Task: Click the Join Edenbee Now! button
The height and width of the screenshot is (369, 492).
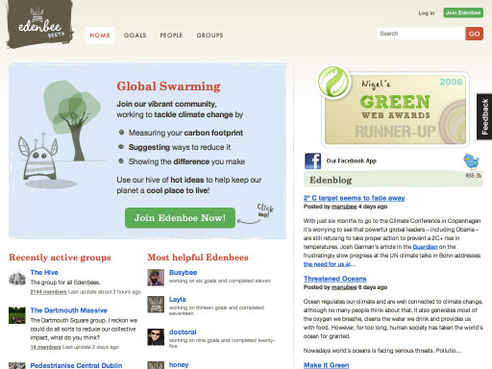Action: point(180,218)
